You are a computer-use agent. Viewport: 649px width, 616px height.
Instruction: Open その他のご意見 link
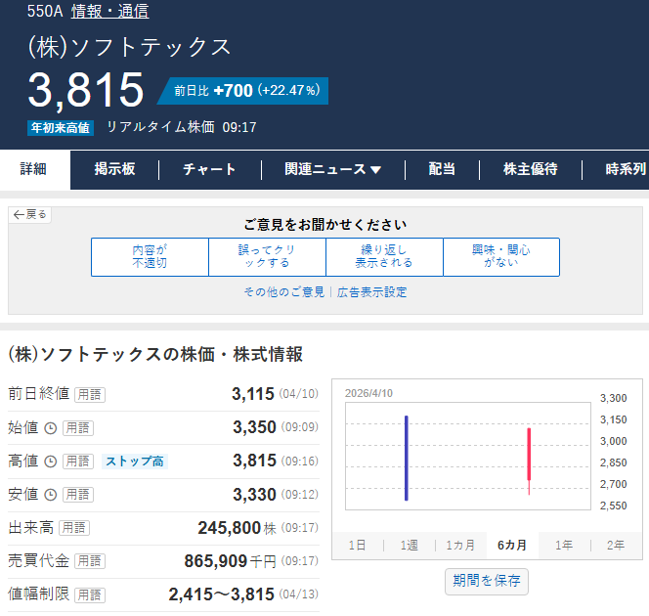284,292
